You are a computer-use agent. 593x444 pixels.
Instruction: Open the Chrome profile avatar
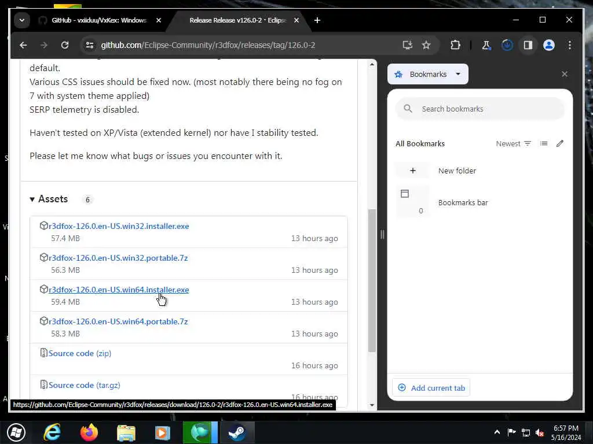pos(549,45)
